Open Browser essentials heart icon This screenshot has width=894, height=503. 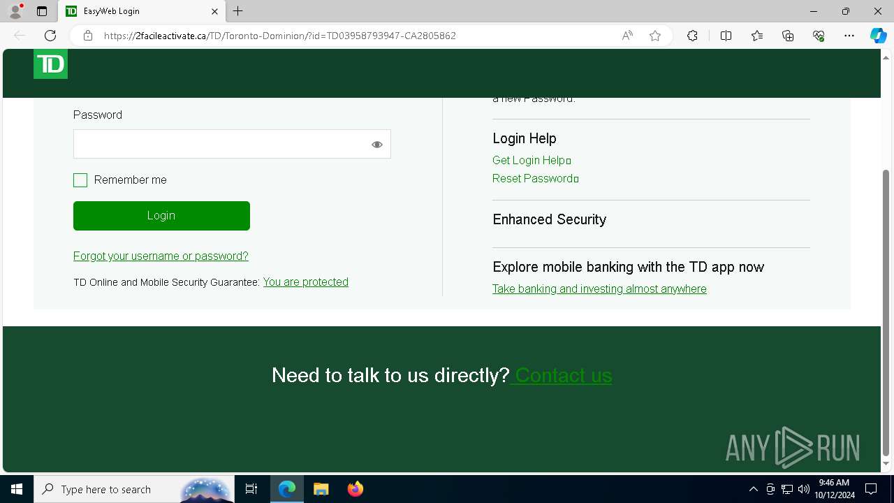819,36
